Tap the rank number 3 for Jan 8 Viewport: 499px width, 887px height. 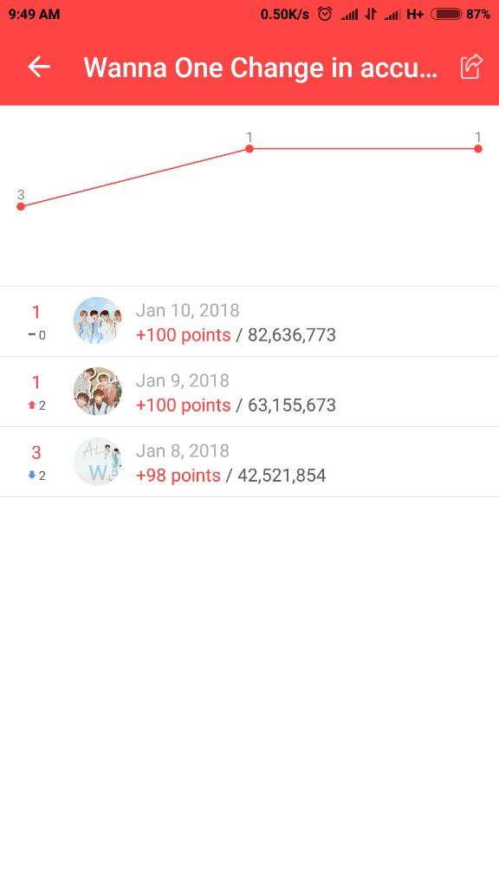36,452
